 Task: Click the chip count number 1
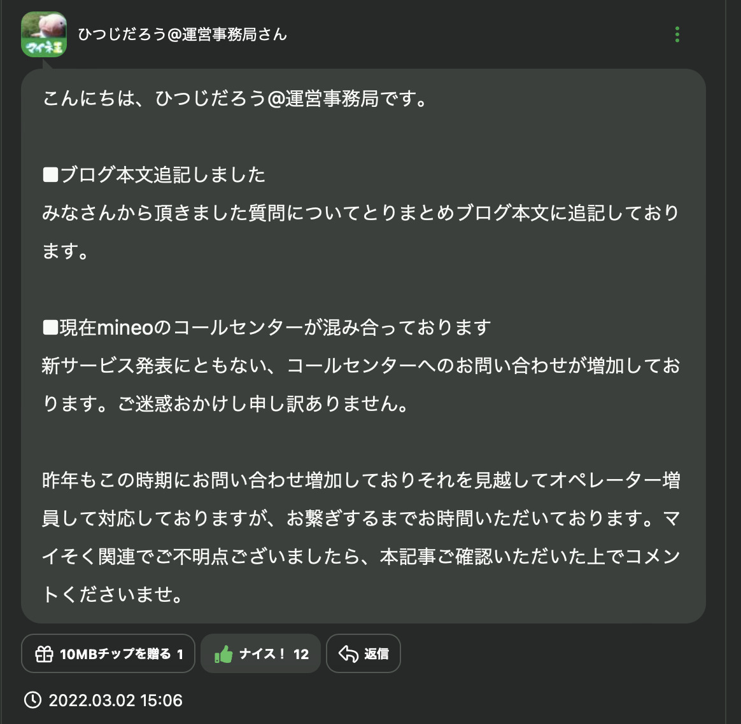pyautogui.click(x=180, y=654)
